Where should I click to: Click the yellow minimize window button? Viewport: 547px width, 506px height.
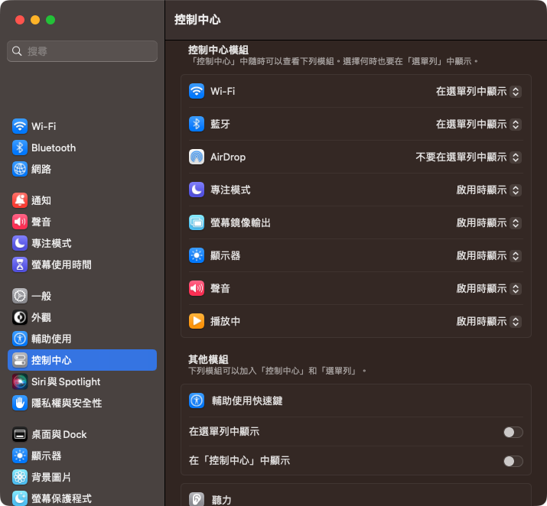35,20
